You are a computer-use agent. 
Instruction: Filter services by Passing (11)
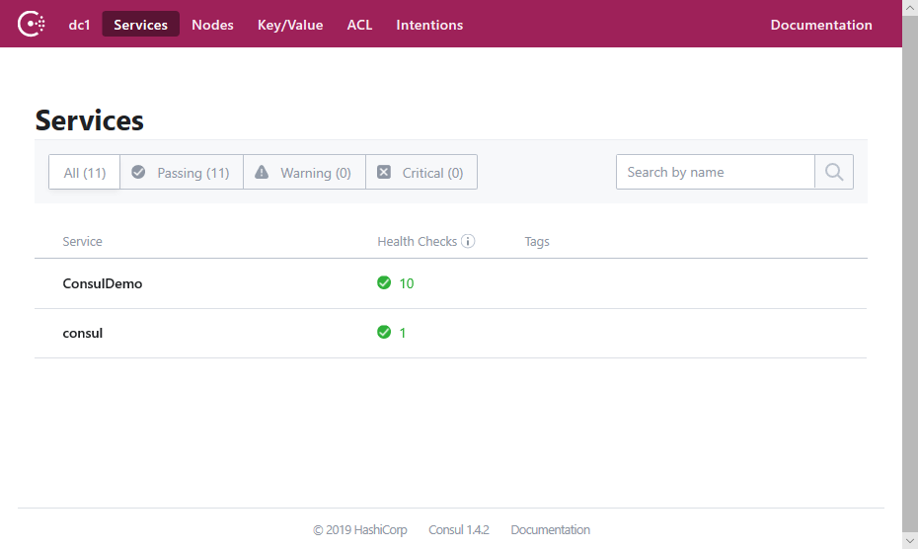pyautogui.click(x=182, y=173)
